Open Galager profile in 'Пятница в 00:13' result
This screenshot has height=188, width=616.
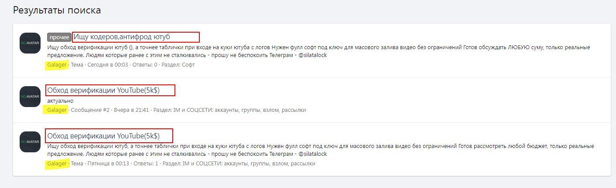pyautogui.click(x=57, y=164)
